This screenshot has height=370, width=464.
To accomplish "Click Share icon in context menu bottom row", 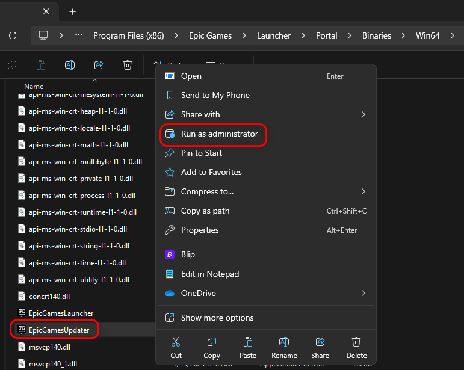I will coord(320,342).
